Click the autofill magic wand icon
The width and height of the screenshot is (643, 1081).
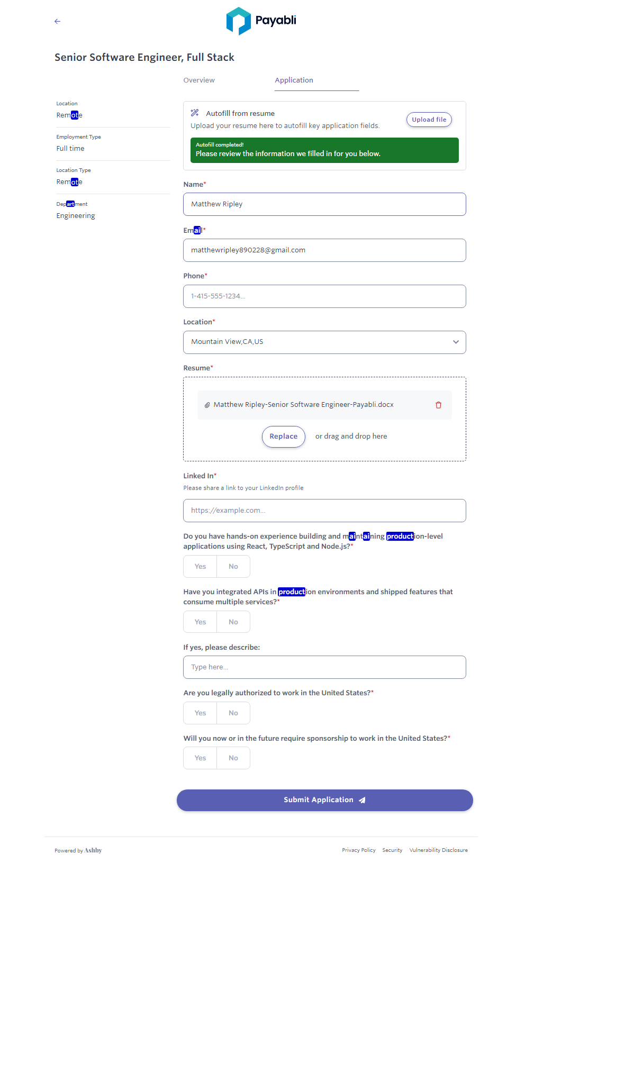coord(195,113)
